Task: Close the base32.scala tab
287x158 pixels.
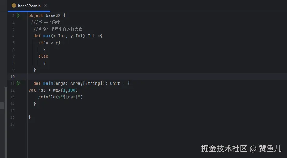Action: pos(45,6)
